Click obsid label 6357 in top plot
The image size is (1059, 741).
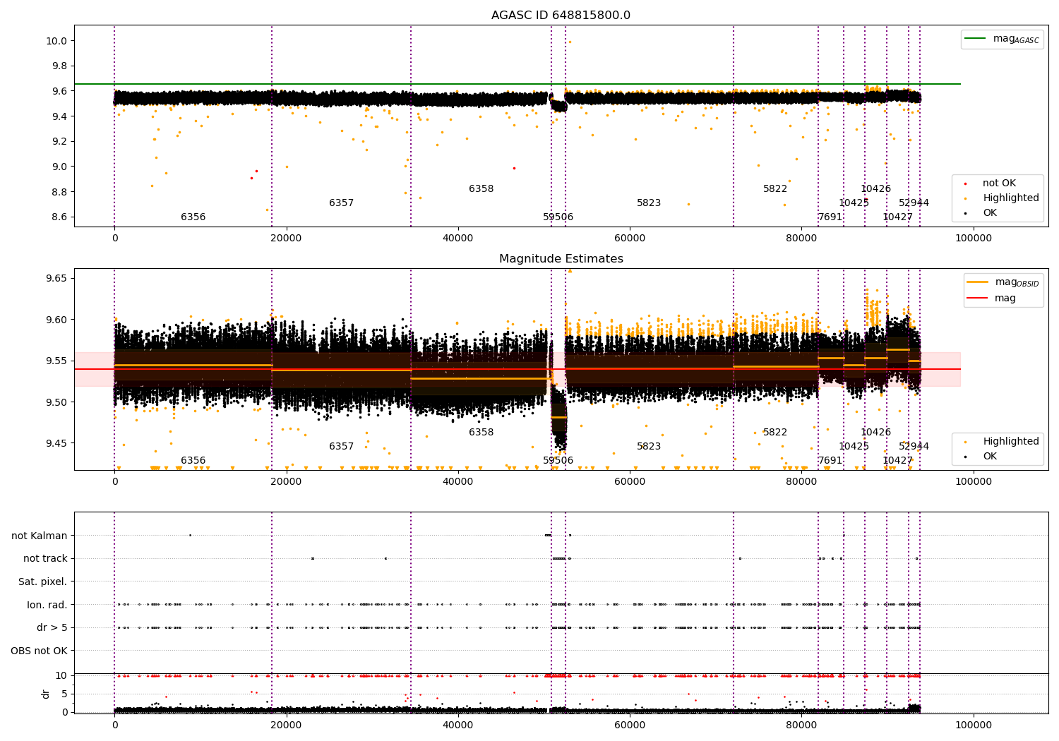coord(341,203)
